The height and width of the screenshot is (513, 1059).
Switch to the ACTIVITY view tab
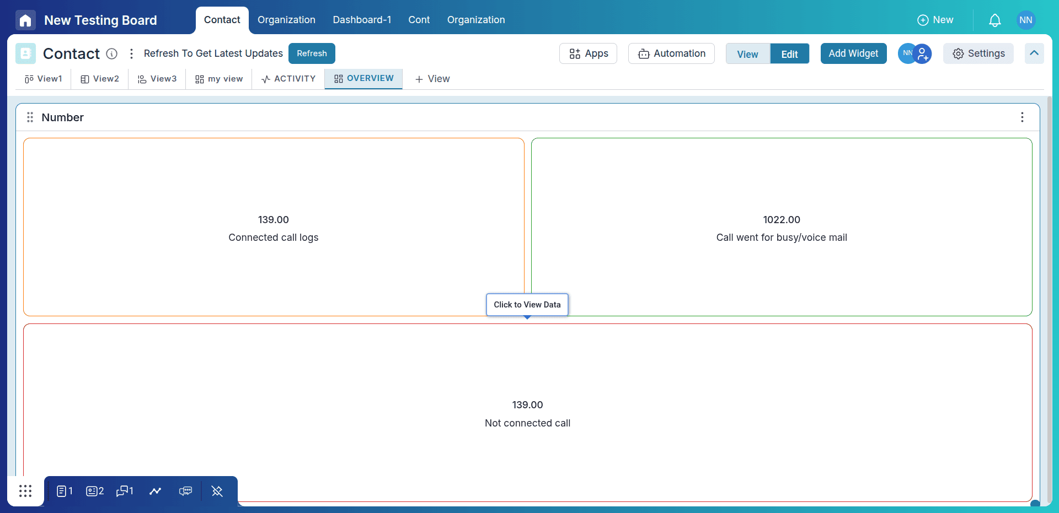click(288, 79)
